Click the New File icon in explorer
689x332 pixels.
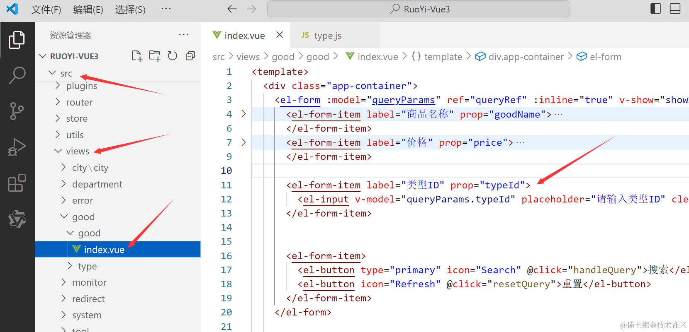point(136,56)
